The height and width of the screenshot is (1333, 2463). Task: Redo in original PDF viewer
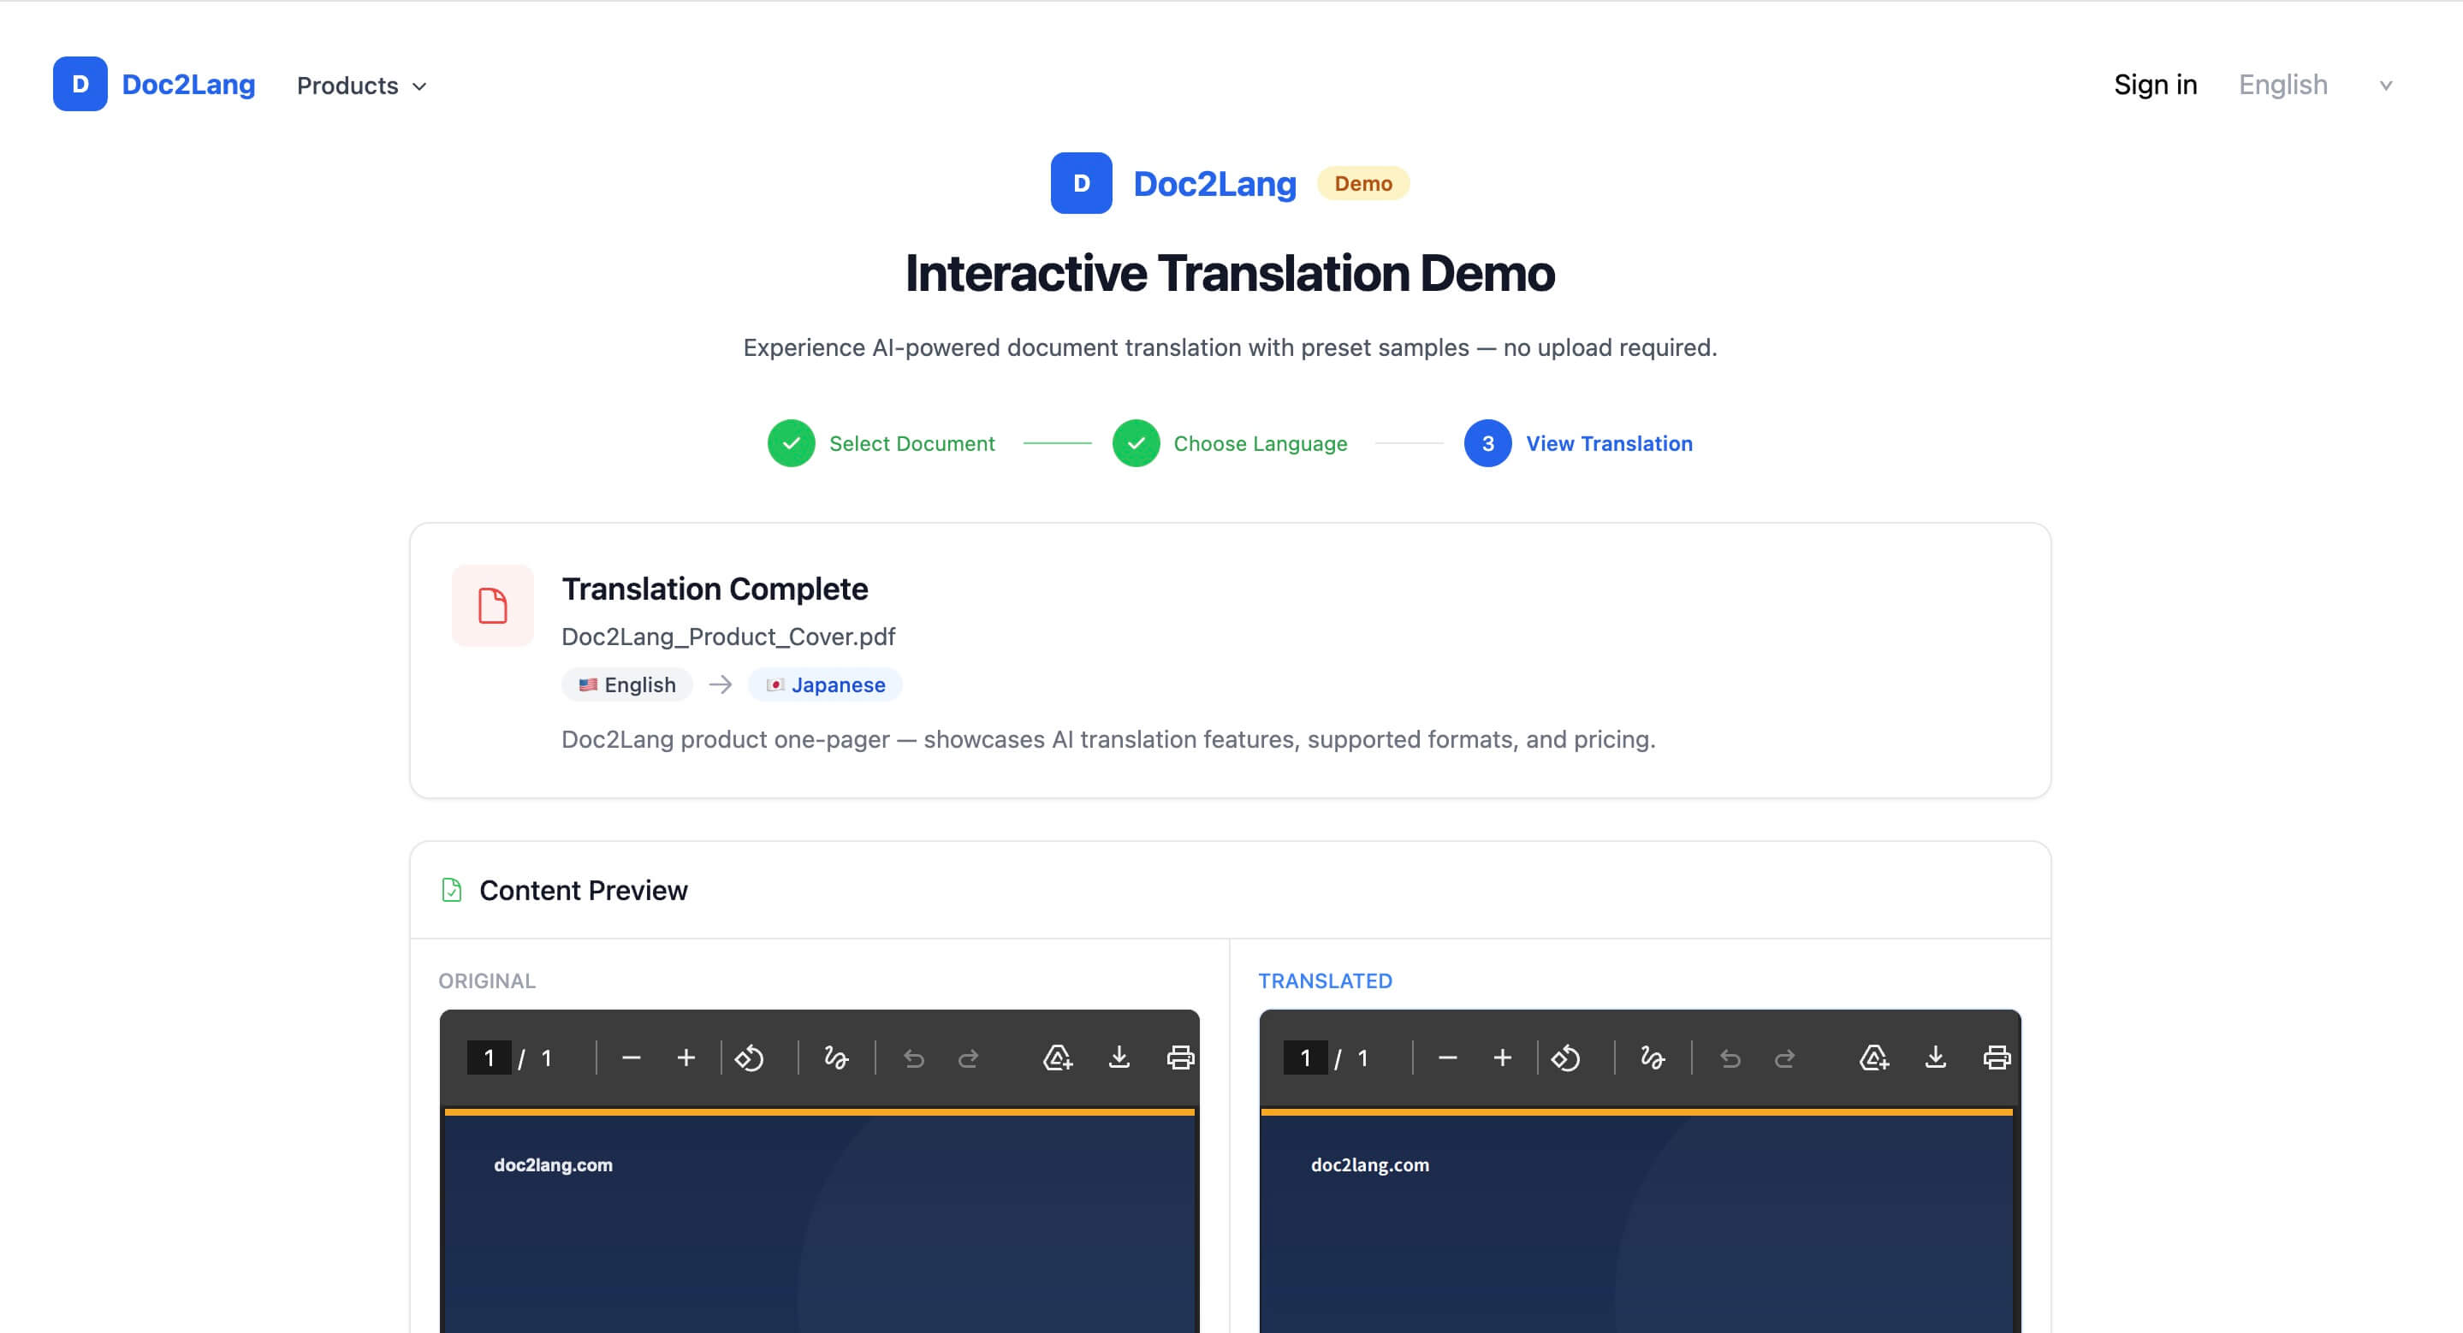969,1058
